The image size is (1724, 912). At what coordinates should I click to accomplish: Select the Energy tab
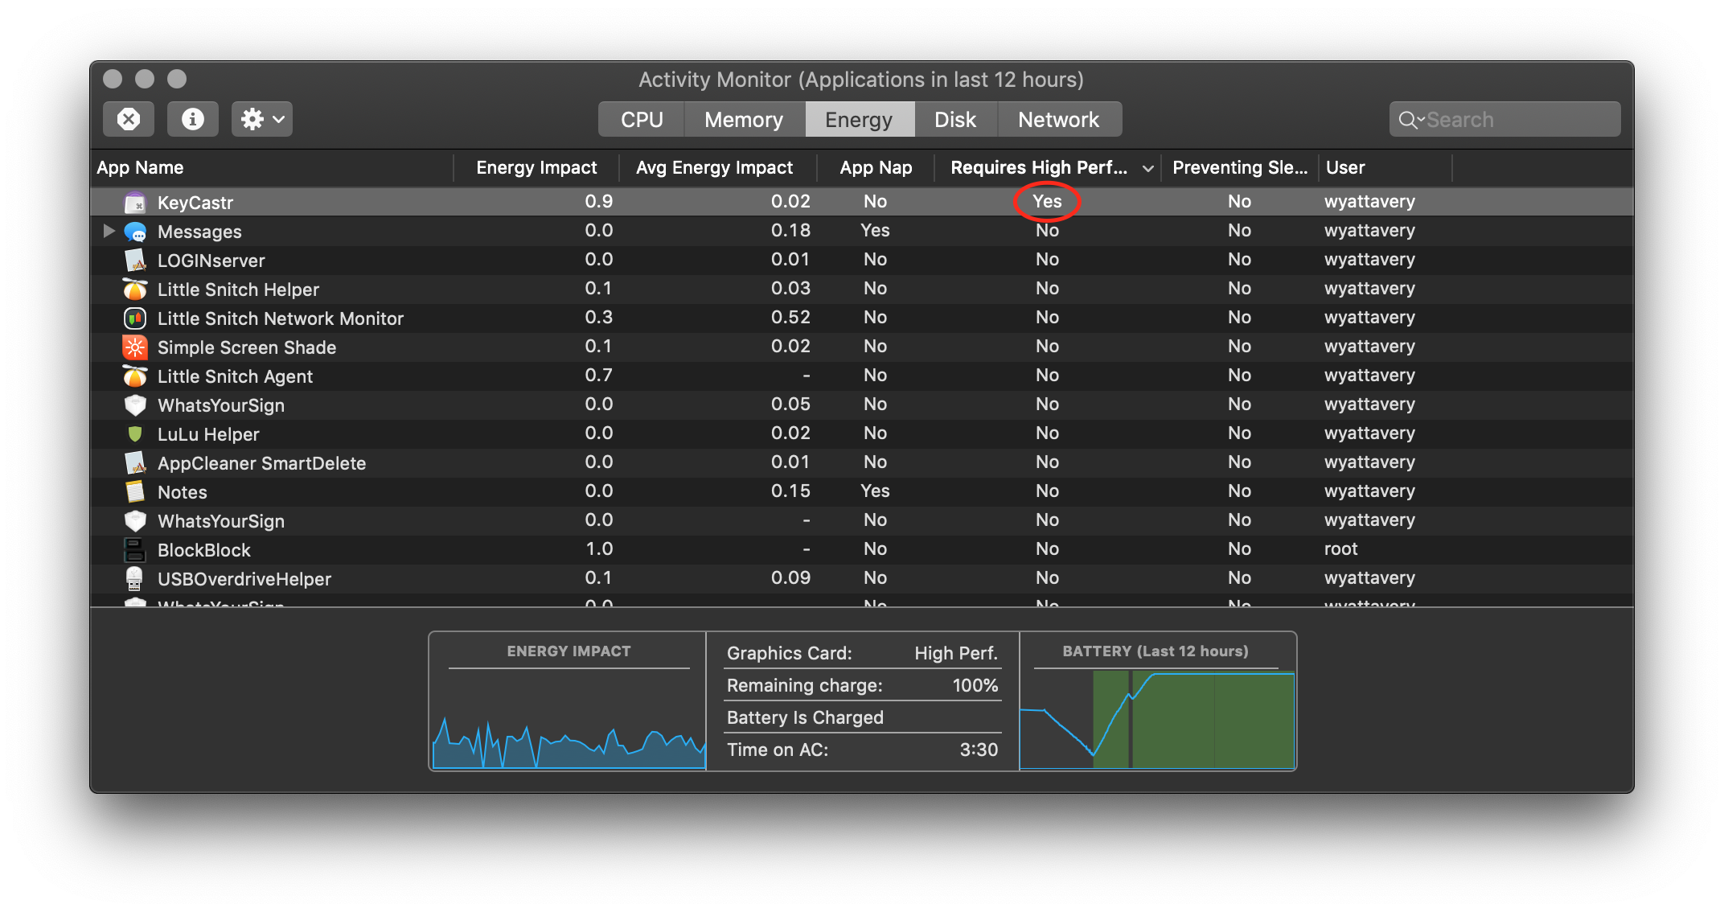click(859, 120)
